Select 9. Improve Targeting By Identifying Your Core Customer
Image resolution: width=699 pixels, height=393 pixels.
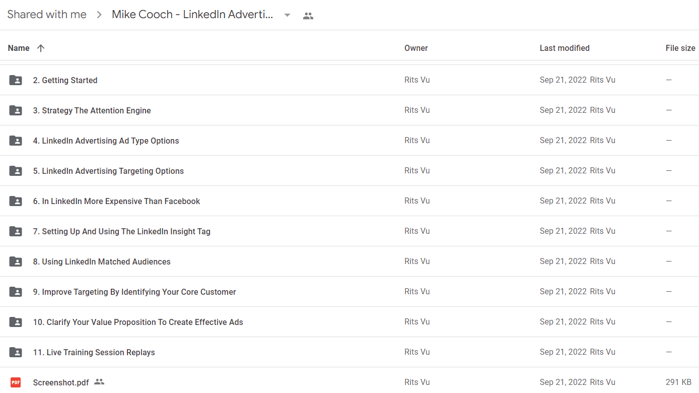(134, 292)
